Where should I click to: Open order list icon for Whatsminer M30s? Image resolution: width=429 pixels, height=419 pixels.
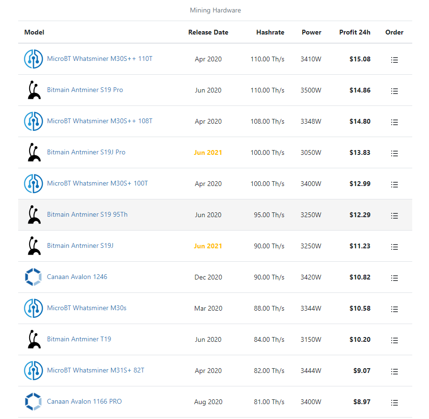pyautogui.click(x=394, y=309)
